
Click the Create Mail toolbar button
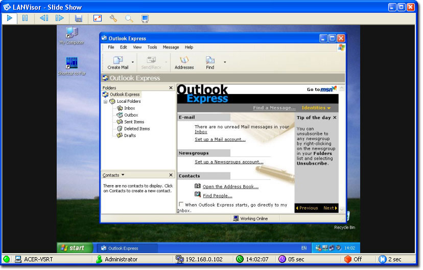pos(118,63)
